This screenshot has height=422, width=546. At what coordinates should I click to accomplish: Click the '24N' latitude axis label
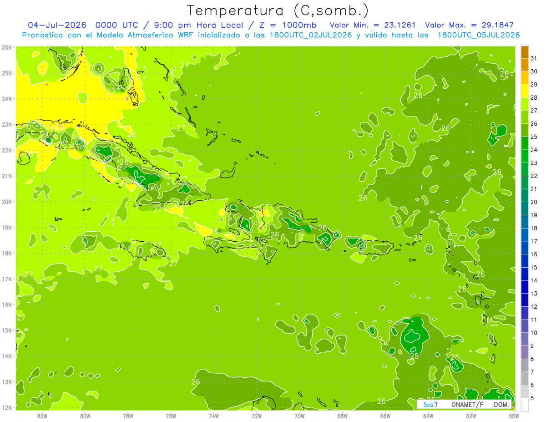point(6,99)
